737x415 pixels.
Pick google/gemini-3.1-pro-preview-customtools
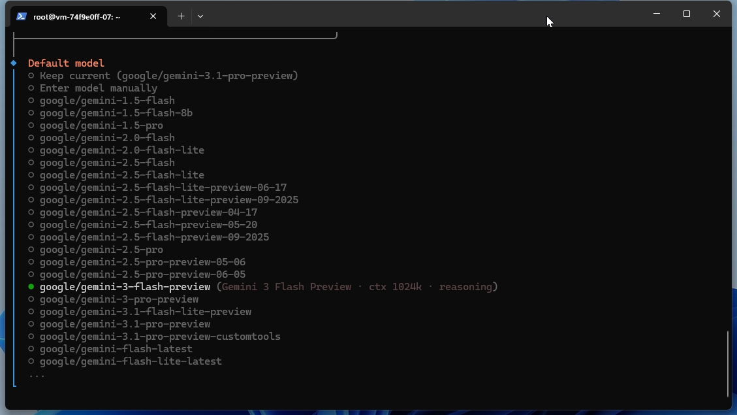160,336
